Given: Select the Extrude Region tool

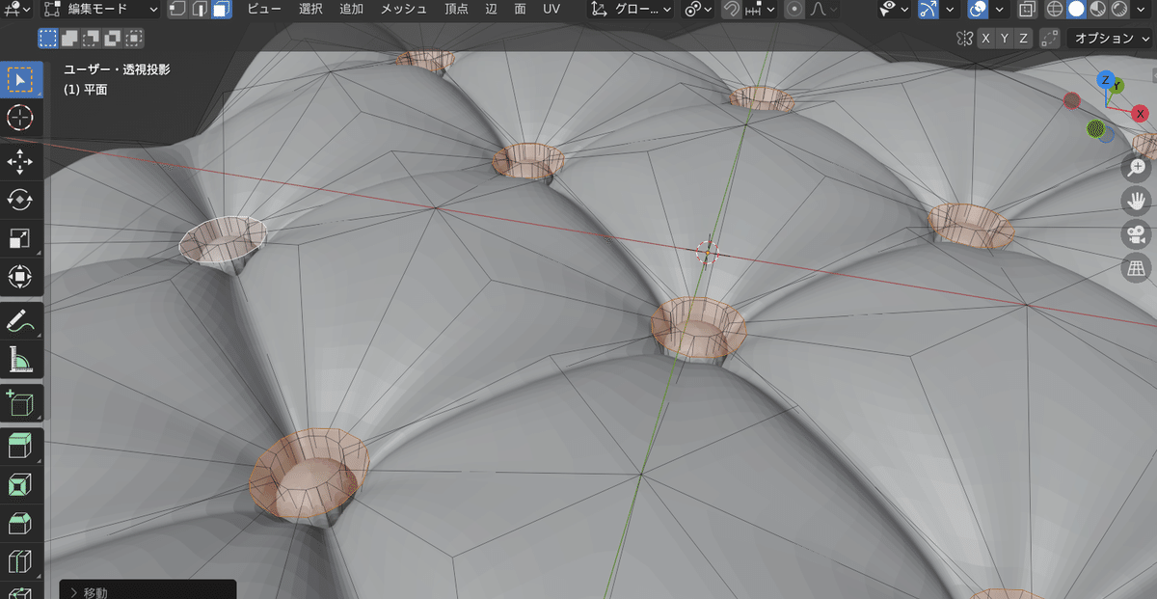Looking at the screenshot, I should pos(20,447).
